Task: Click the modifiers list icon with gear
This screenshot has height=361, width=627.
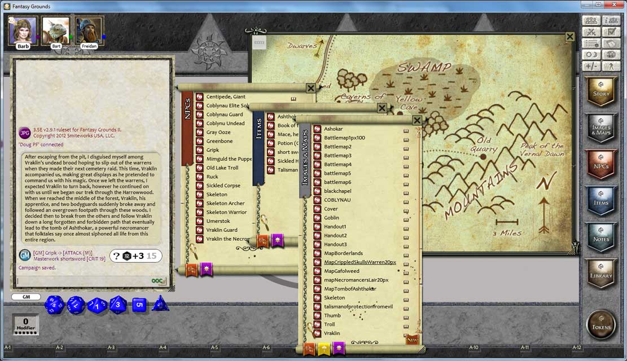Action: 591,43
